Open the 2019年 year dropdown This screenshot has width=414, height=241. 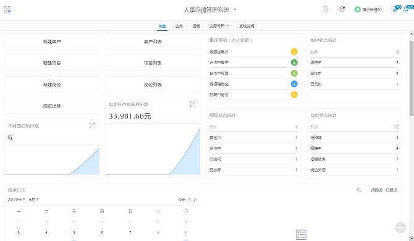pyautogui.click(x=16, y=200)
